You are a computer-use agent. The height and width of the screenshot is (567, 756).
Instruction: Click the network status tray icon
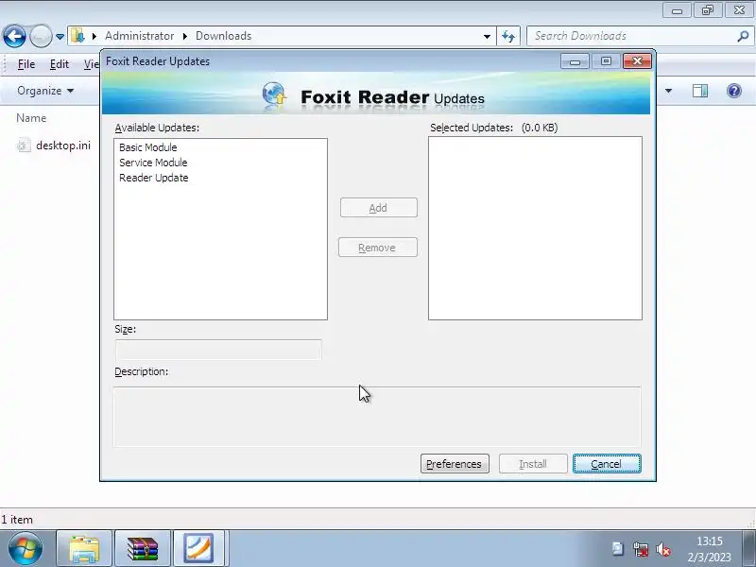(641, 549)
